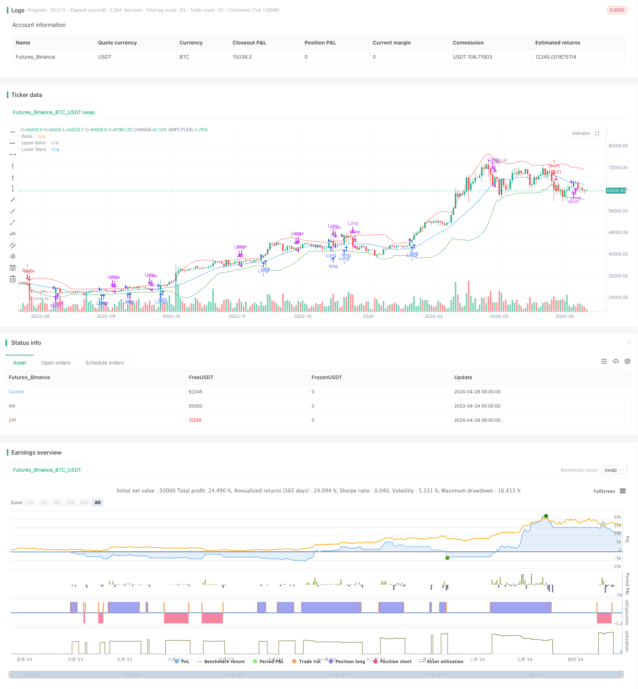Set zoom range to 1h
The height and width of the screenshot is (689, 638).
(30, 502)
